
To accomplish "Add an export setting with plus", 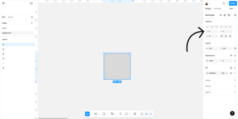I will click(x=235, y=92).
